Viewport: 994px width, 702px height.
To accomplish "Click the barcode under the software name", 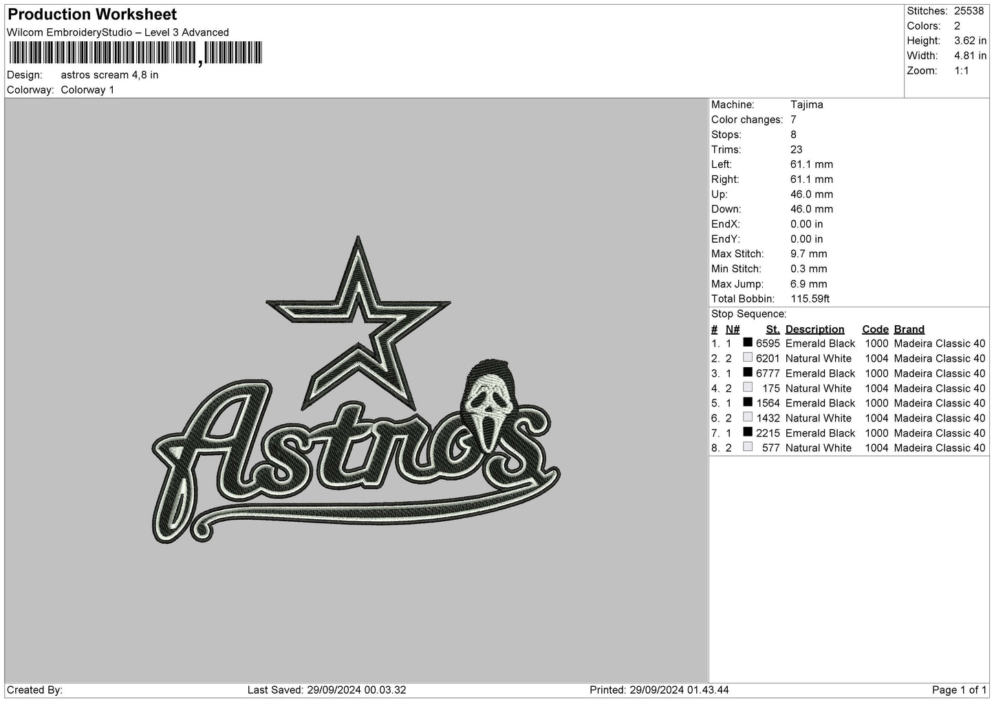I will click(136, 53).
